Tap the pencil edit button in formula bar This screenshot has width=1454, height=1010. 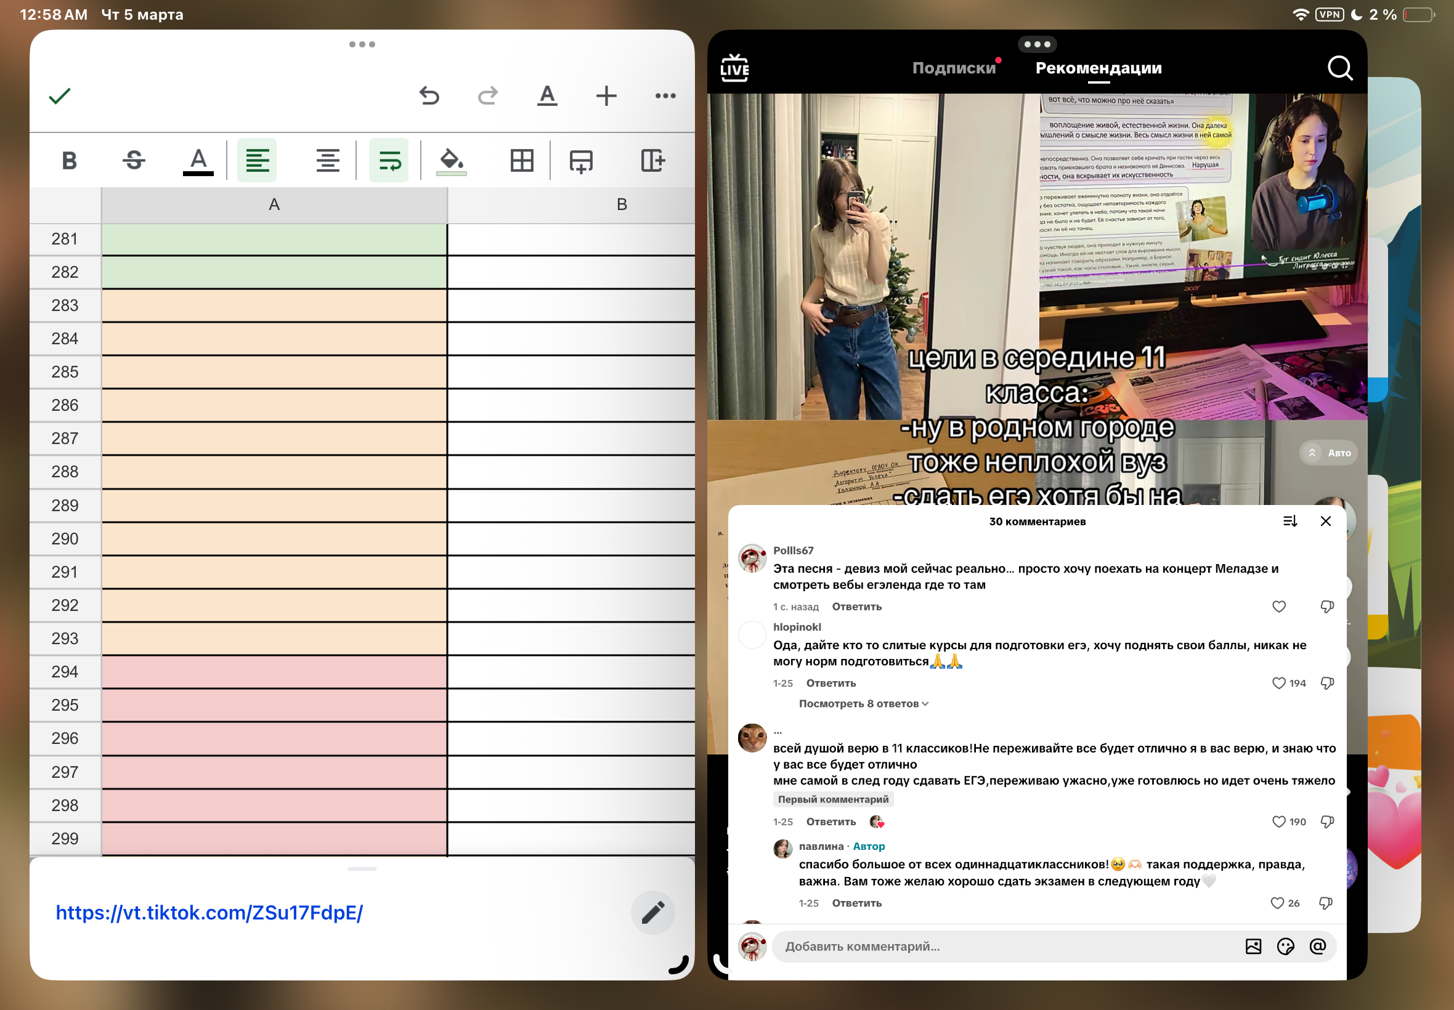coord(652,913)
